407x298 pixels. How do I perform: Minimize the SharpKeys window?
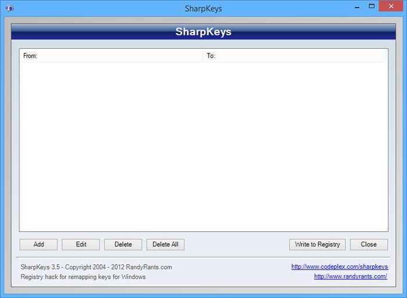(x=357, y=6)
